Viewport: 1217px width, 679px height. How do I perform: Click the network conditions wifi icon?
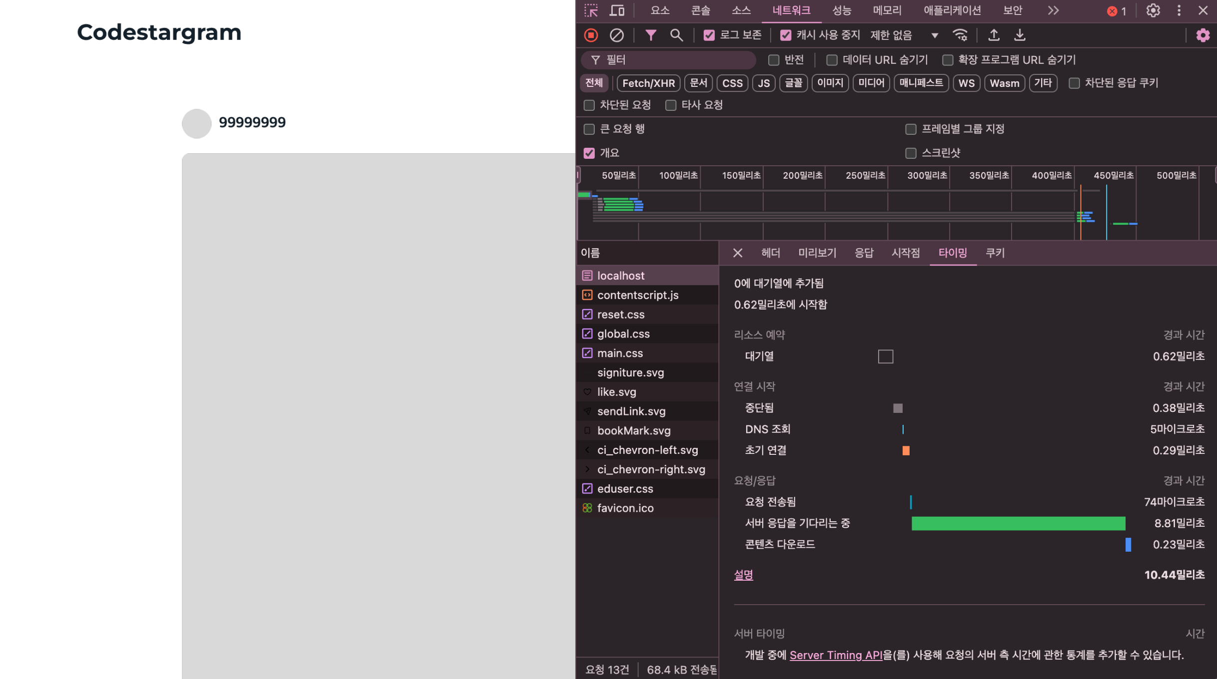tap(960, 35)
